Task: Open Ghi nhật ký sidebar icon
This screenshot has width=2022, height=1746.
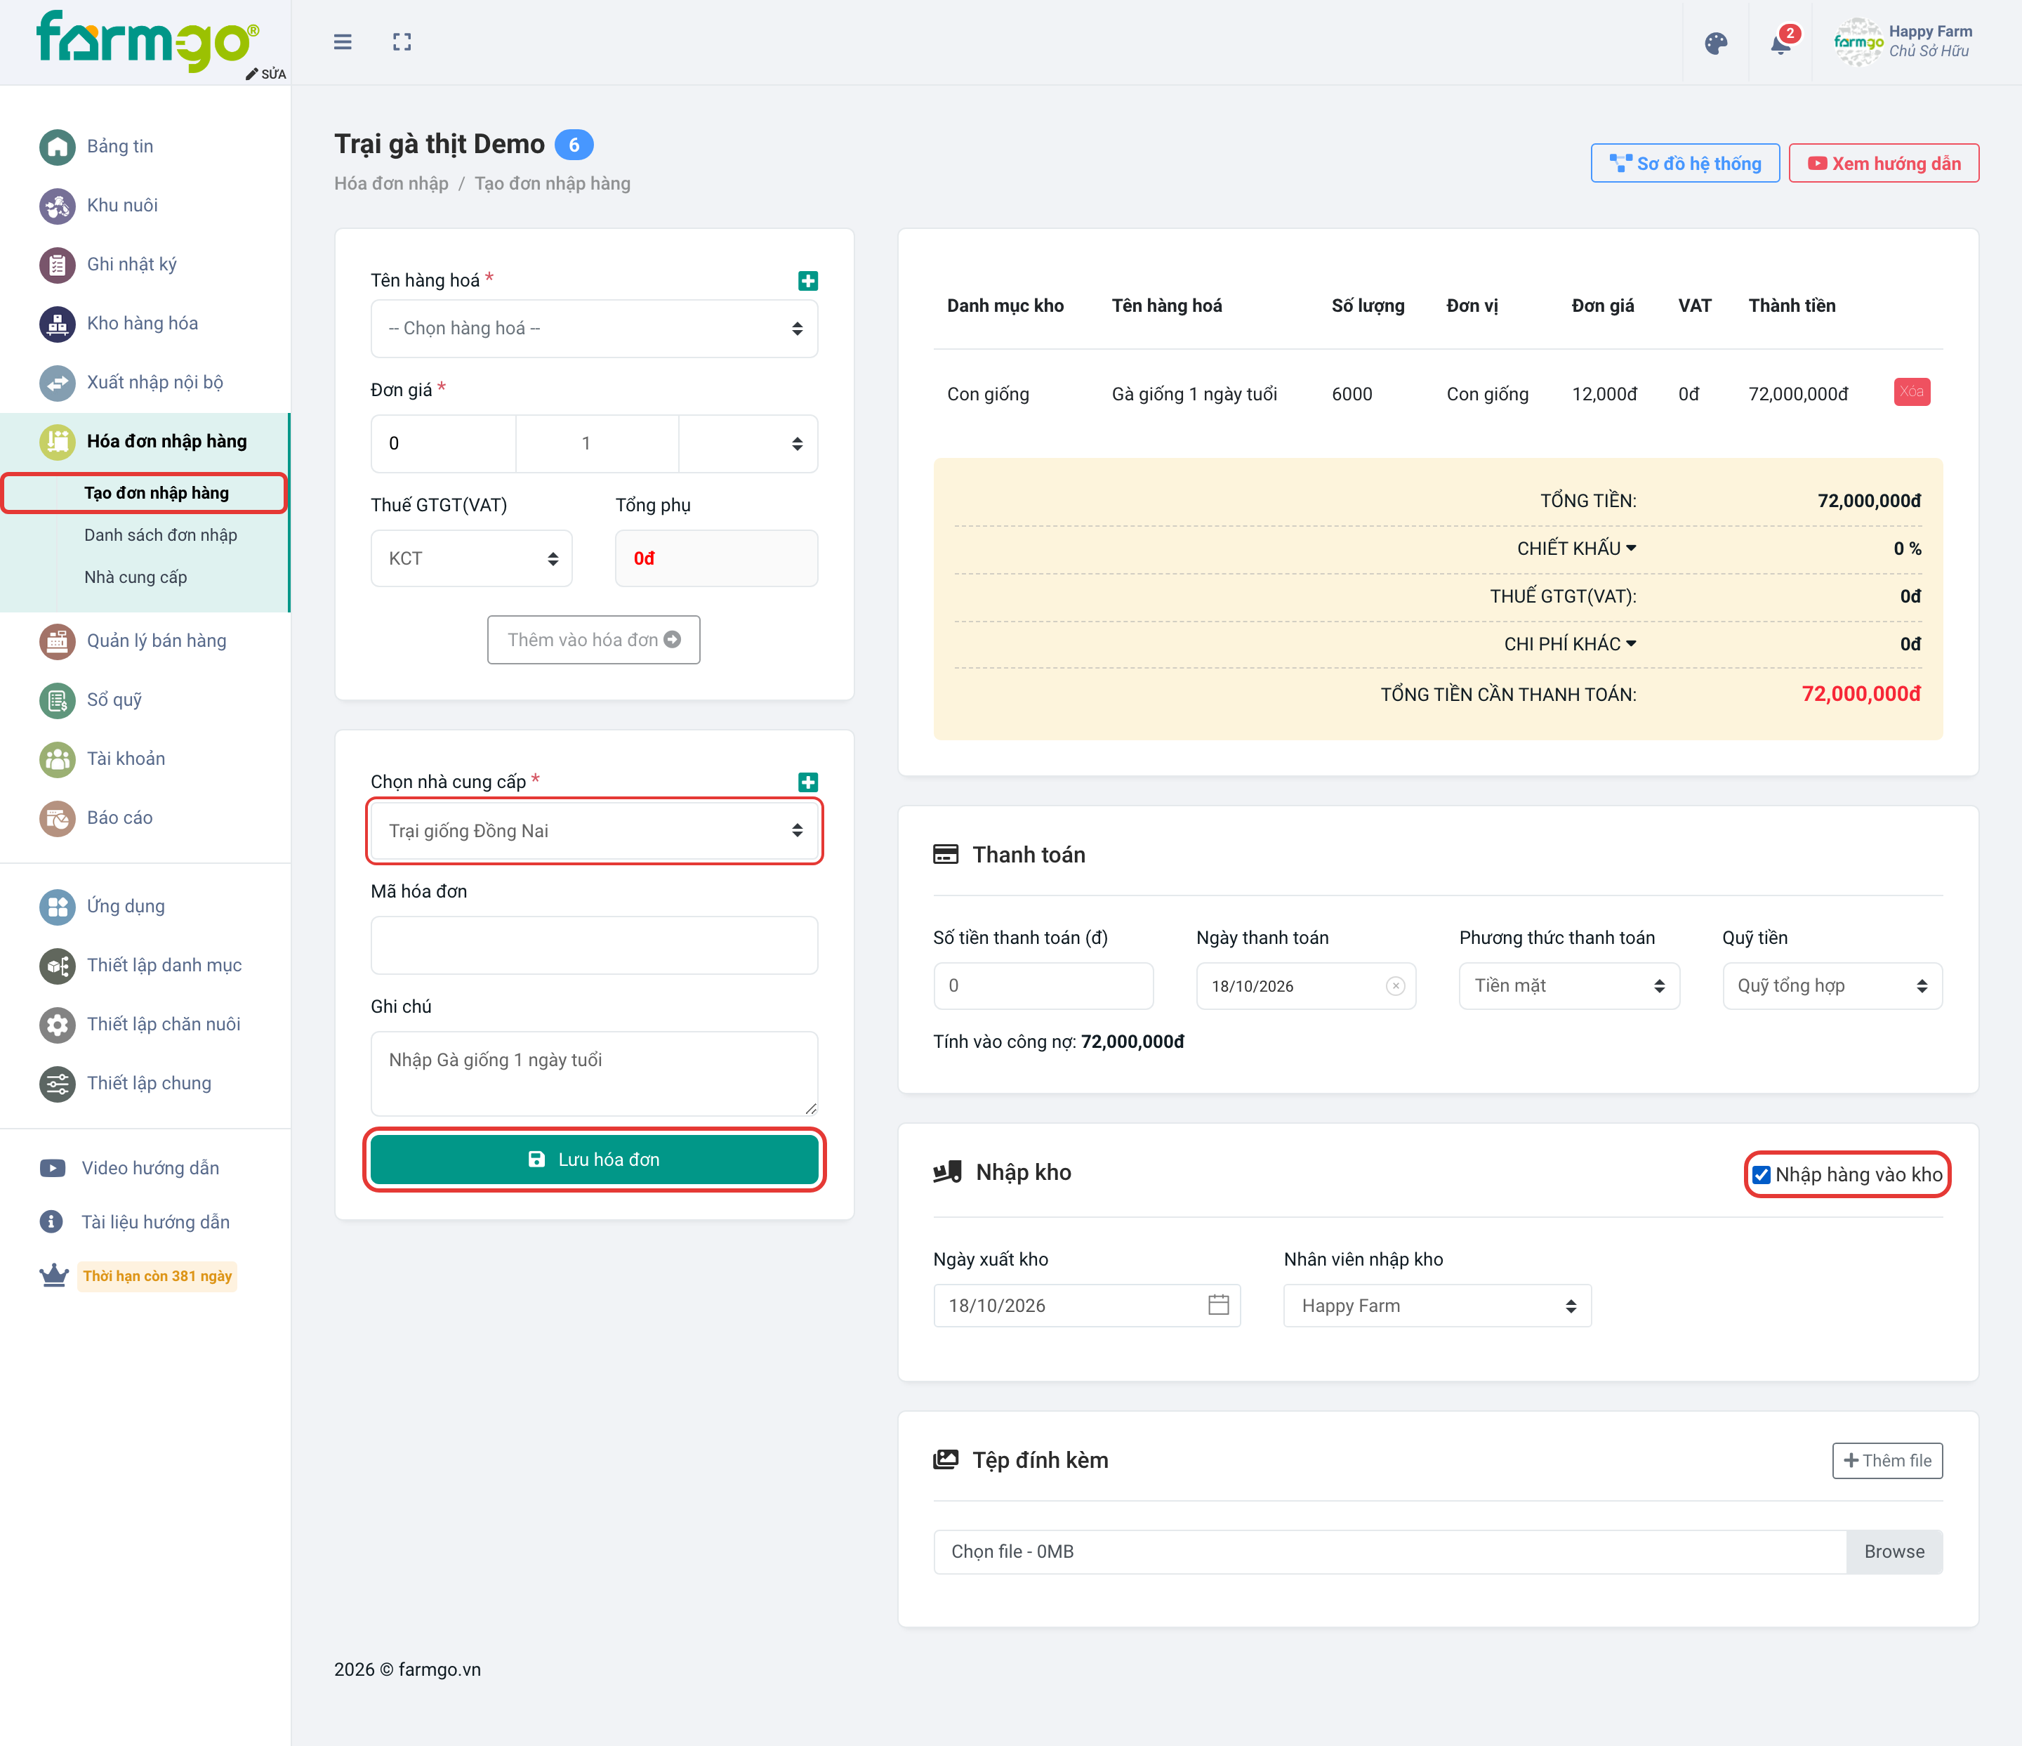Action: tap(58, 265)
